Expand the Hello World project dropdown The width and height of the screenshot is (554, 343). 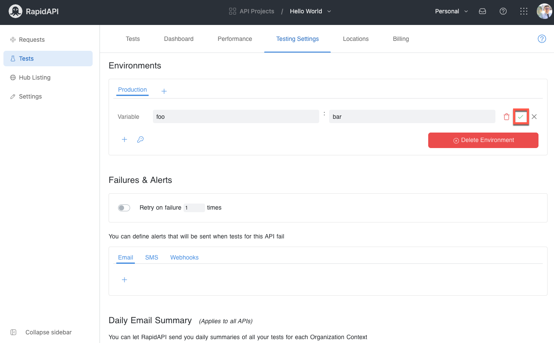coord(329,12)
